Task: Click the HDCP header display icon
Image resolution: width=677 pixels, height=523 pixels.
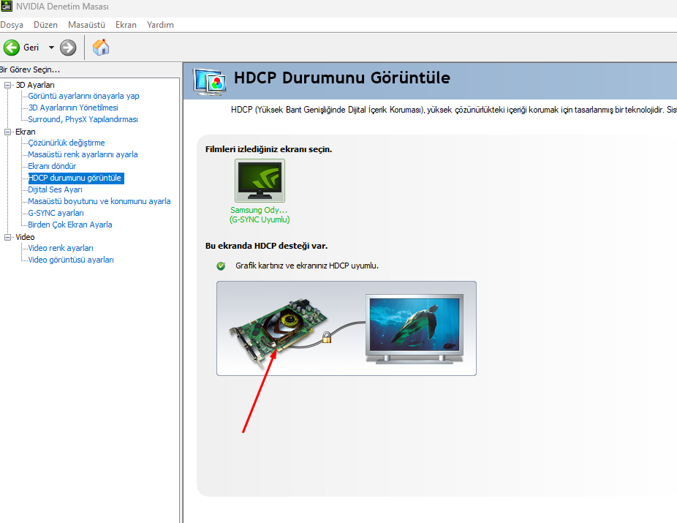Action: click(x=210, y=81)
